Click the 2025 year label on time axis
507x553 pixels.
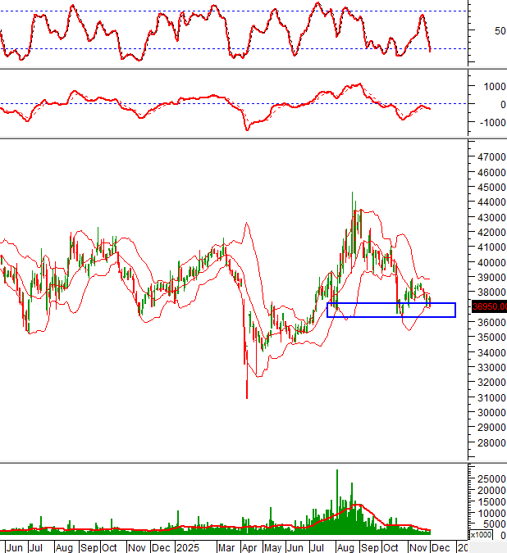[188, 546]
